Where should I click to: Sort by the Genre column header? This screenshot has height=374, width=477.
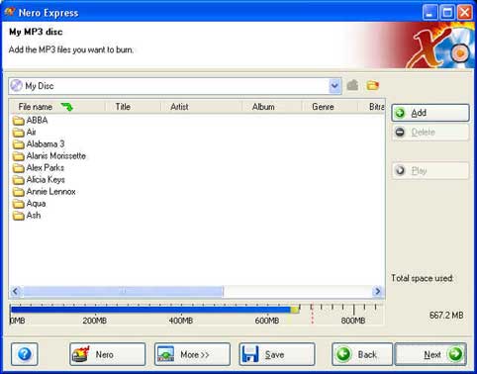330,107
